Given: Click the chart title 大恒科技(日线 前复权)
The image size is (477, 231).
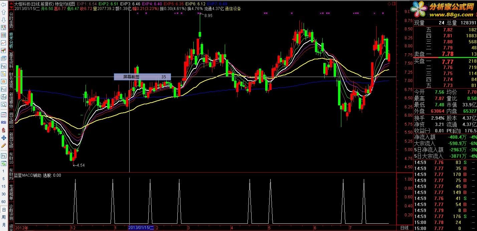Looking at the screenshot, I should pos(33,4).
